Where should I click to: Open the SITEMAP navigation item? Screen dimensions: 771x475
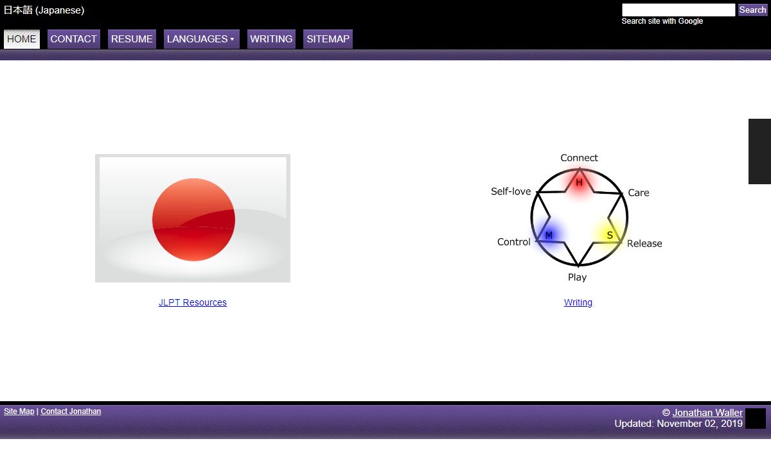click(x=328, y=39)
